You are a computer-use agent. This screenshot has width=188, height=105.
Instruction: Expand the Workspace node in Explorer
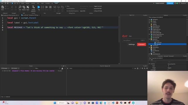(x=150, y=20)
